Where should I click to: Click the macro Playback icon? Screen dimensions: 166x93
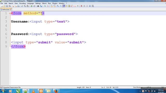[87, 6]
